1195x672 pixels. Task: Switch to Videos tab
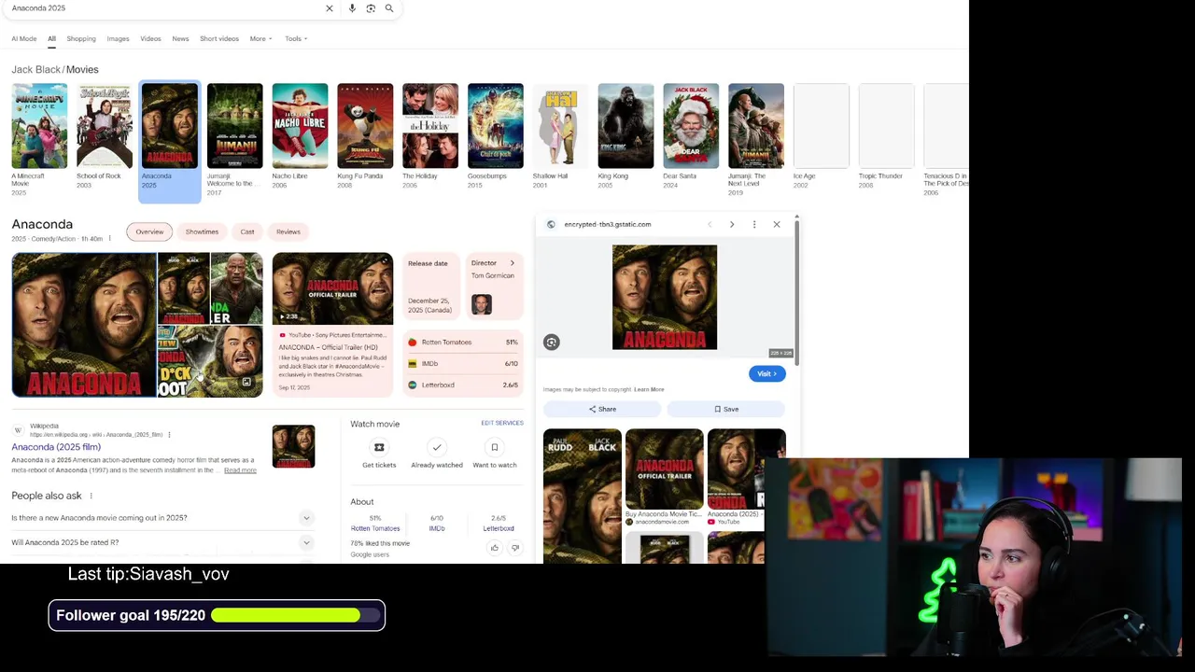(150, 38)
